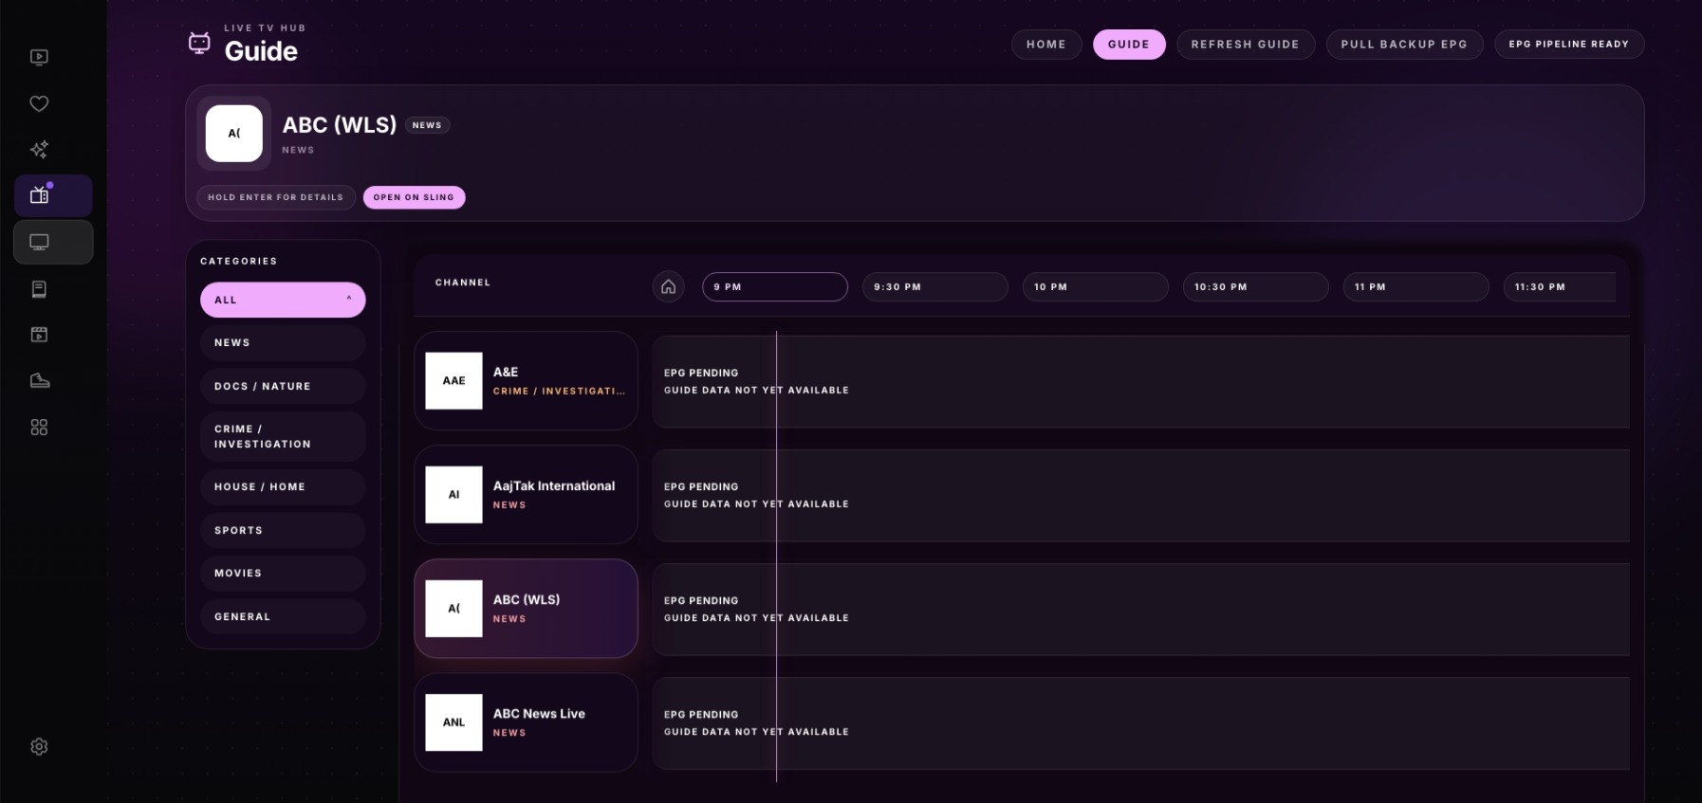Open the book library icon in sidebar

[x=39, y=289]
